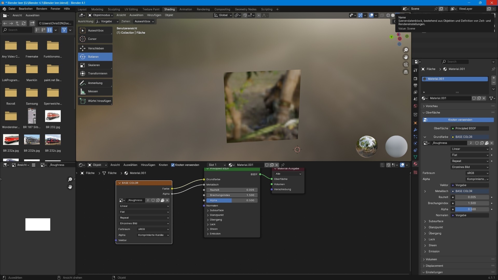The image size is (498, 280).
Task: Switch to the Compositing workspace tab
Action: [222, 9]
